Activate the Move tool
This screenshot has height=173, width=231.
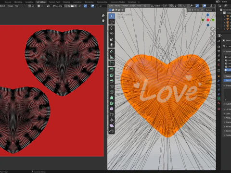[x=112, y=28]
